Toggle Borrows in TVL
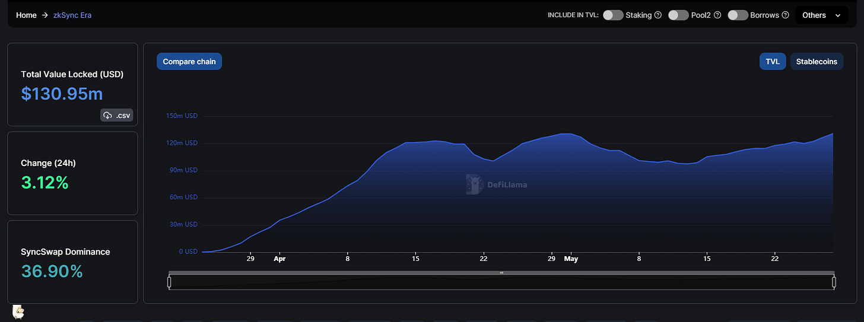864x322 pixels. 738,15
